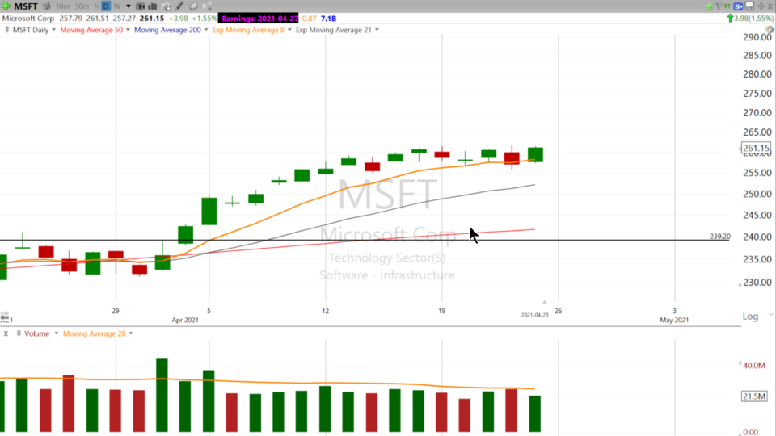Viewport: 776px width, 436px height.
Task: Click the Earnings: 2021-04-27 badge
Action: tap(259, 19)
